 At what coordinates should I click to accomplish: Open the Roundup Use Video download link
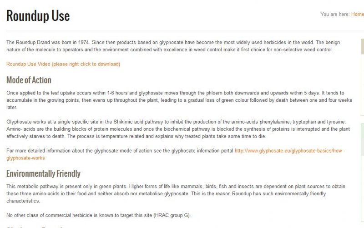[x=63, y=64]
